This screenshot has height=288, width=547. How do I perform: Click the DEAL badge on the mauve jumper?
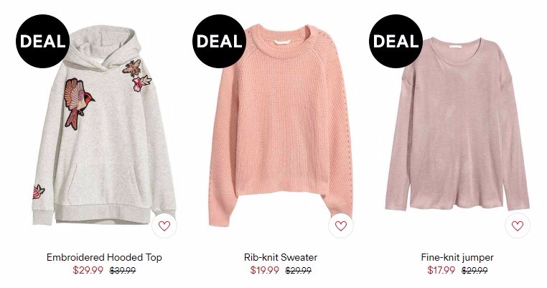pyautogui.click(x=396, y=41)
